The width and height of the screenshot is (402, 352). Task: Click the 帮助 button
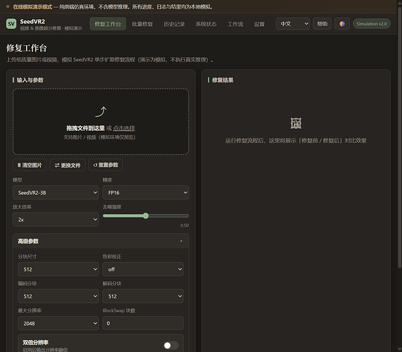(322, 24)
